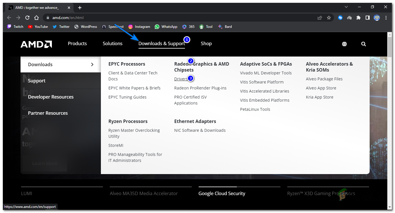Switch to the Shop menu

(206, 43)
